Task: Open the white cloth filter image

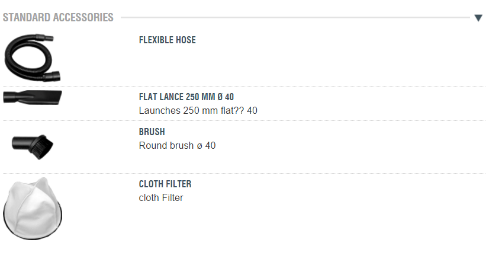Action: coord(33,208)
